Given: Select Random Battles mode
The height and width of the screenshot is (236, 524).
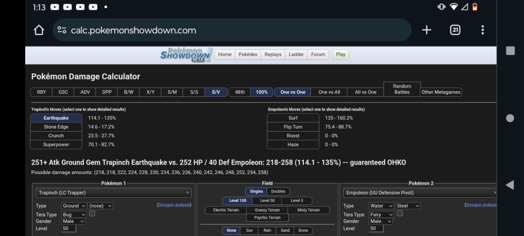Looking at the screenshot, I should click(402, 89).
